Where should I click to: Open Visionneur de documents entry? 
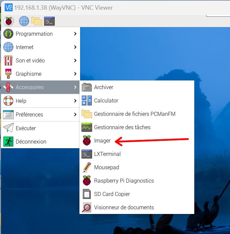point(137,207)
